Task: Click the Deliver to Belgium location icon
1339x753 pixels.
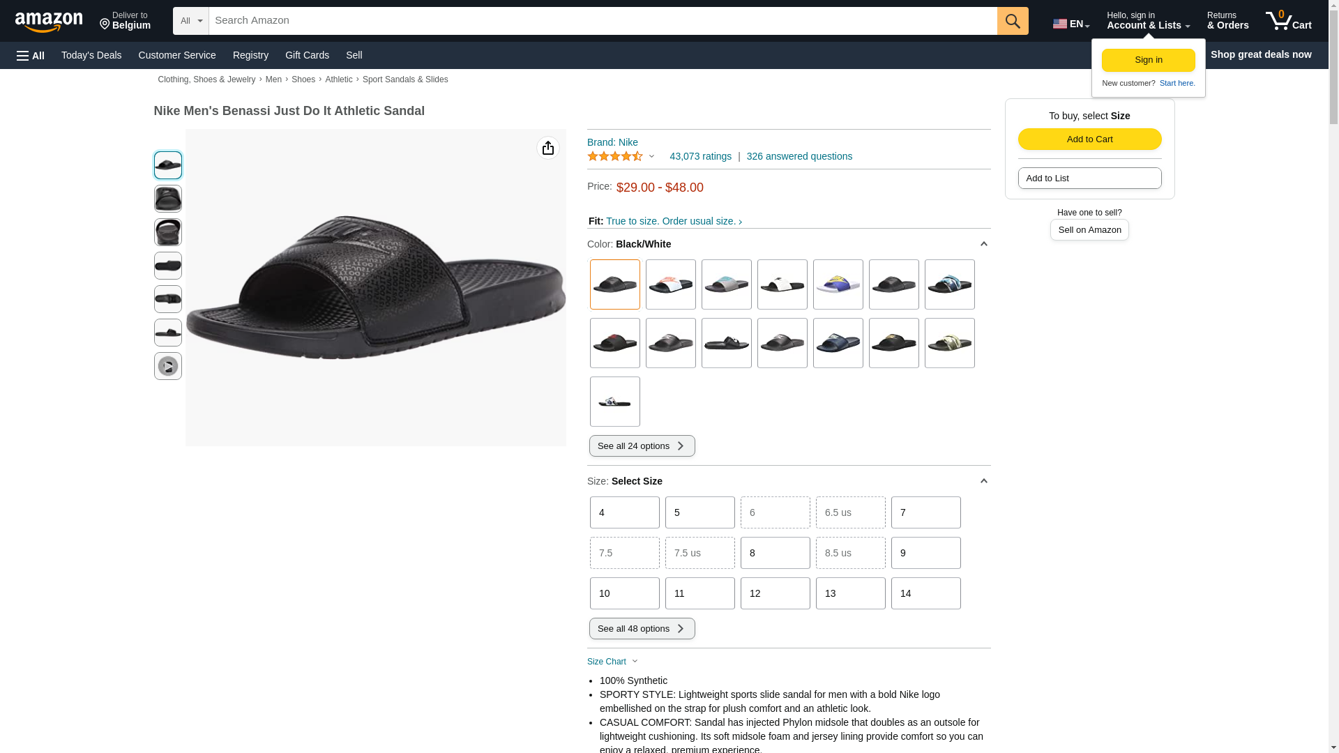Action: pyautogui.click(x=105, y=24)
